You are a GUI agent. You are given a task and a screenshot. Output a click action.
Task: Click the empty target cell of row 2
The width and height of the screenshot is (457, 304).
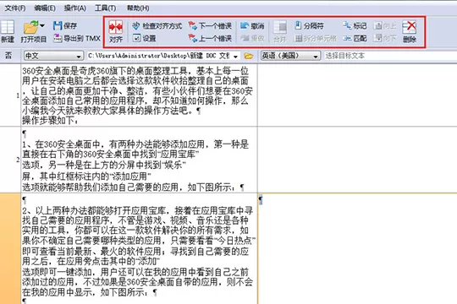pyautogui.click(x=357, y=160)
